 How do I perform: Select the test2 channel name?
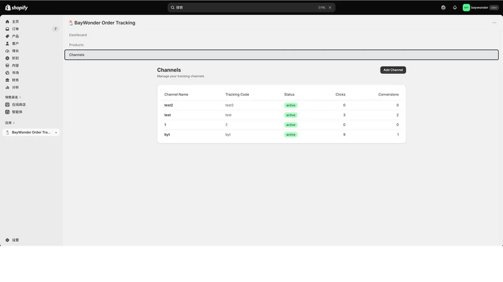(169, 105)
